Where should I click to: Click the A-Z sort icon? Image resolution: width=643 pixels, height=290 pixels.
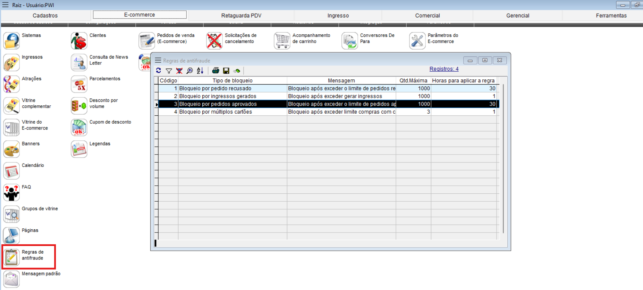tap(200, 71)
